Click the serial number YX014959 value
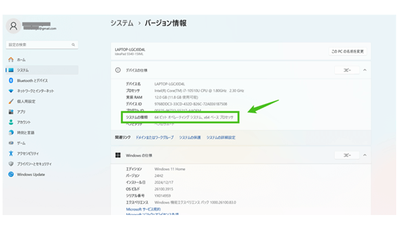The image size is (407, 229). pos(163,196)
